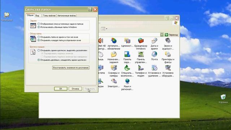Select Открывать одним щелчком, выделять указателем
This screenshot has width=231, height=130.
click(62, 51)
